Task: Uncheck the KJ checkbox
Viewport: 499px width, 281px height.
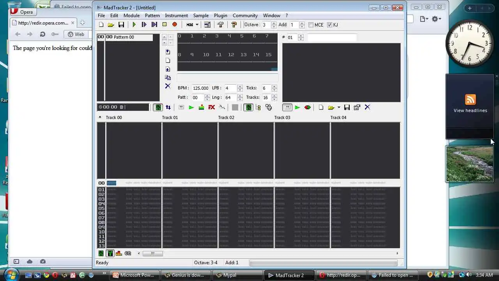Action: pyautogui.click(x=329, y=25)
